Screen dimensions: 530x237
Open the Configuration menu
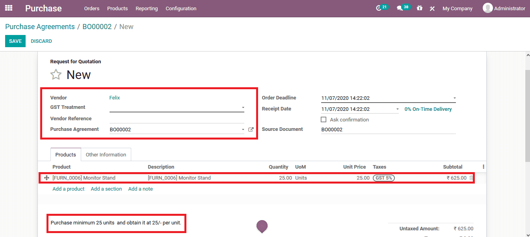point(181,8)
